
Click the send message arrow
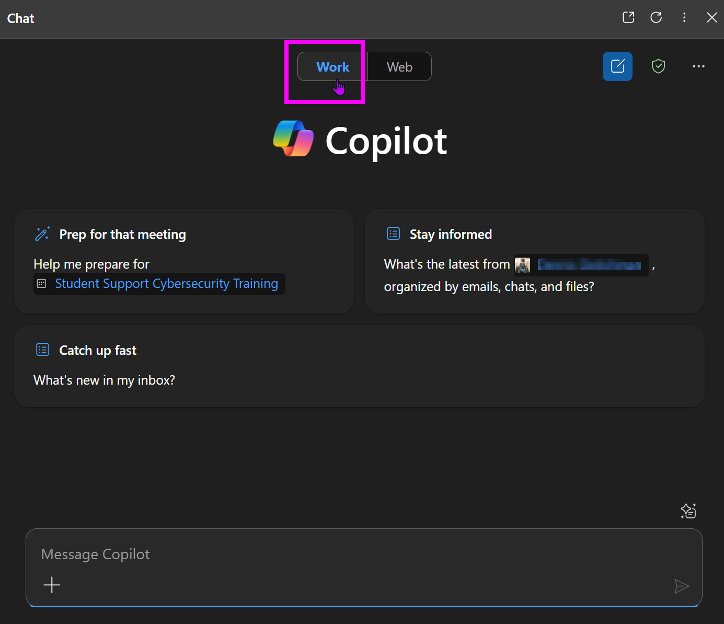point(681,586)
